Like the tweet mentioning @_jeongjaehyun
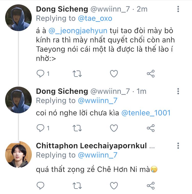Screen dimensions: 192x194 (x=114, y=74)
